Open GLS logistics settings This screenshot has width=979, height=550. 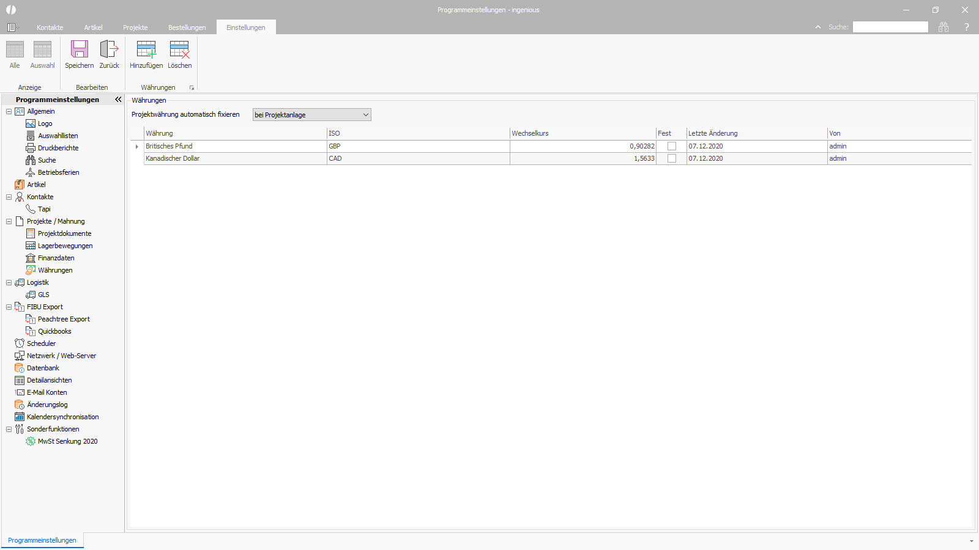point(43,295)
